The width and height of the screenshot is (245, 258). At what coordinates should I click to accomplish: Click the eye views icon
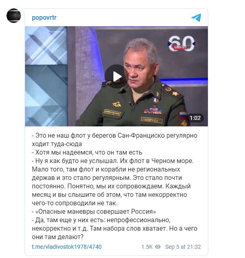point(158,247)
